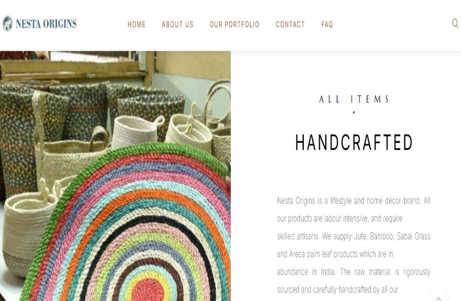
Task: Click the words 'Sabai Grass' in description
Action: tap(414, 237)
